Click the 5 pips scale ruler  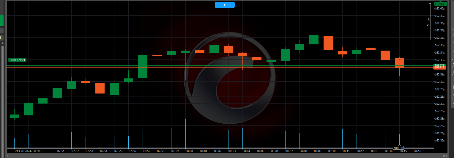[430, 22]
